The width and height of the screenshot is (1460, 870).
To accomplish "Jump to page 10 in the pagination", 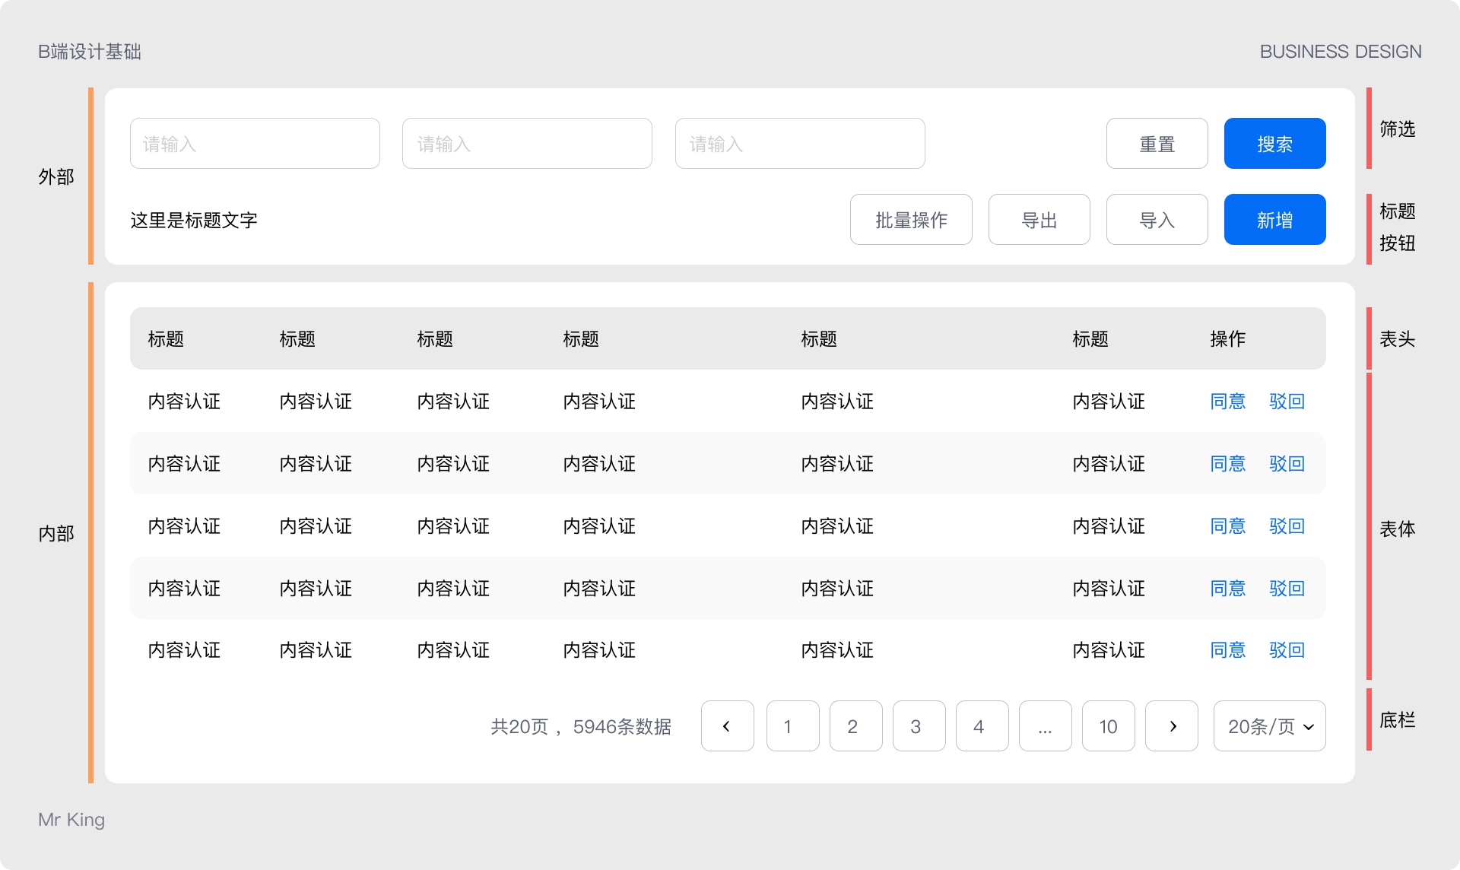I will point(1108,726).
